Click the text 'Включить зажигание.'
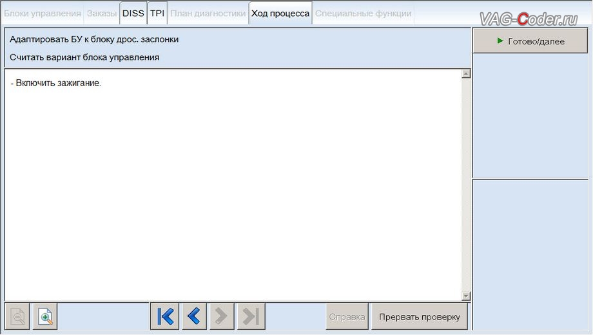This screenshot has height=335, width=593. 59,83
